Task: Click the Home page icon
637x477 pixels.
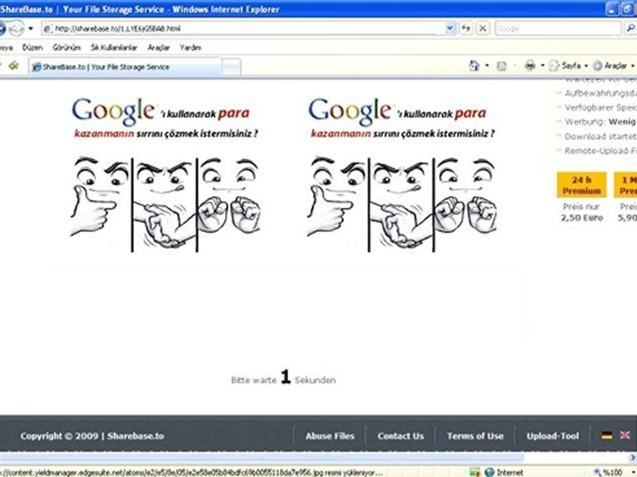Action: click(x=474, y=66)
